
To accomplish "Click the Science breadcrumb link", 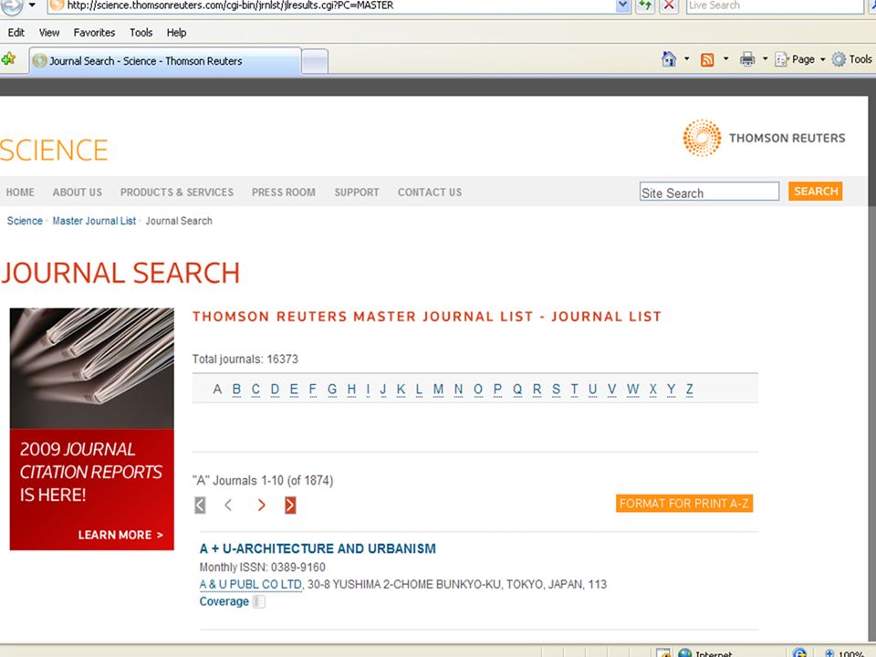I will point(25,221).
